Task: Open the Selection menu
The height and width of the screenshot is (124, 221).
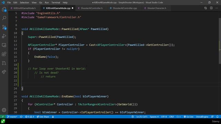Action: (25, 2)
